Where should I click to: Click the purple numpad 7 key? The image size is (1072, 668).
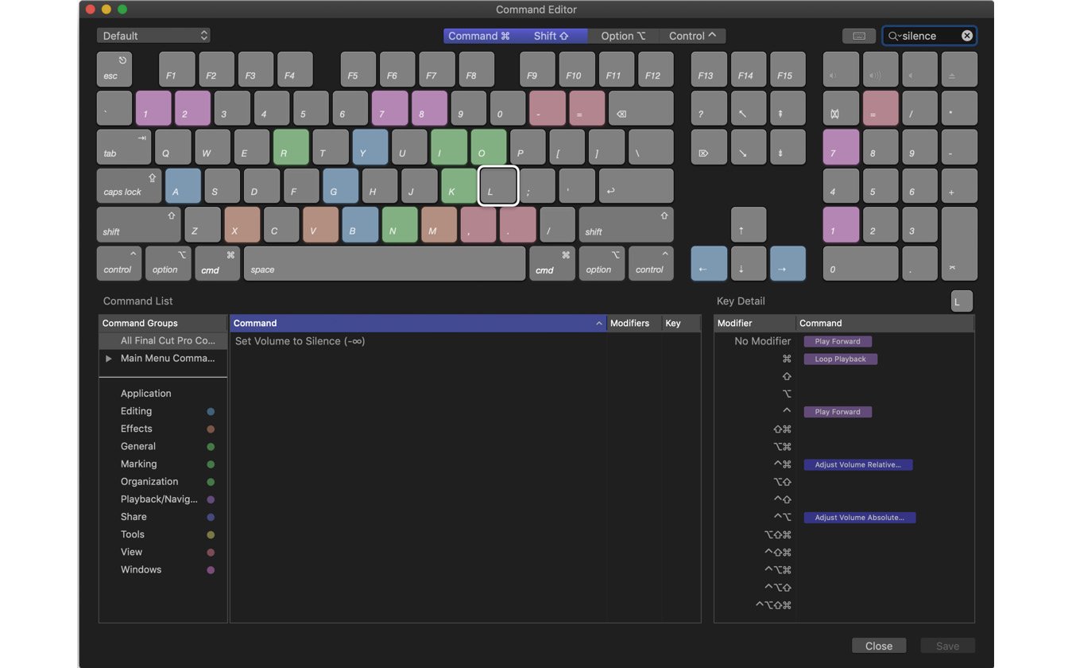pyautogui.click(x=841, y=147)
